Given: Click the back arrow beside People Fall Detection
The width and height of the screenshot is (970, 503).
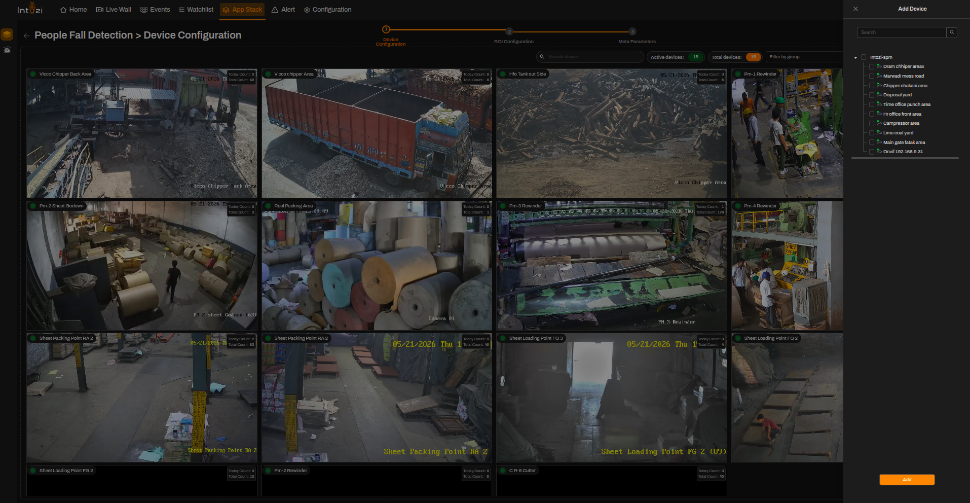Looking at the screenshot, I should (x=26, y=35).
